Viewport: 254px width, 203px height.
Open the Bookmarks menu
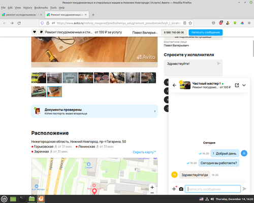41,8
